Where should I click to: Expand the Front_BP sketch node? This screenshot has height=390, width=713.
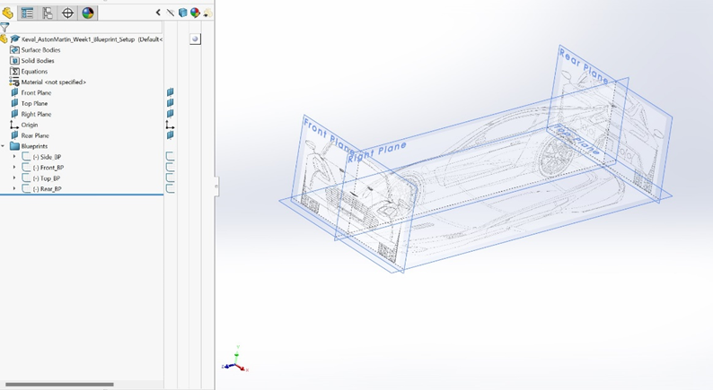coord(14,168)
